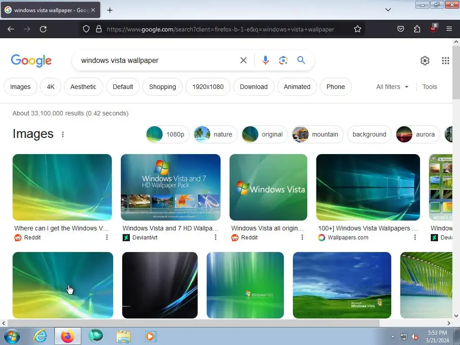Open the Images section options menu

pos(63,134)
